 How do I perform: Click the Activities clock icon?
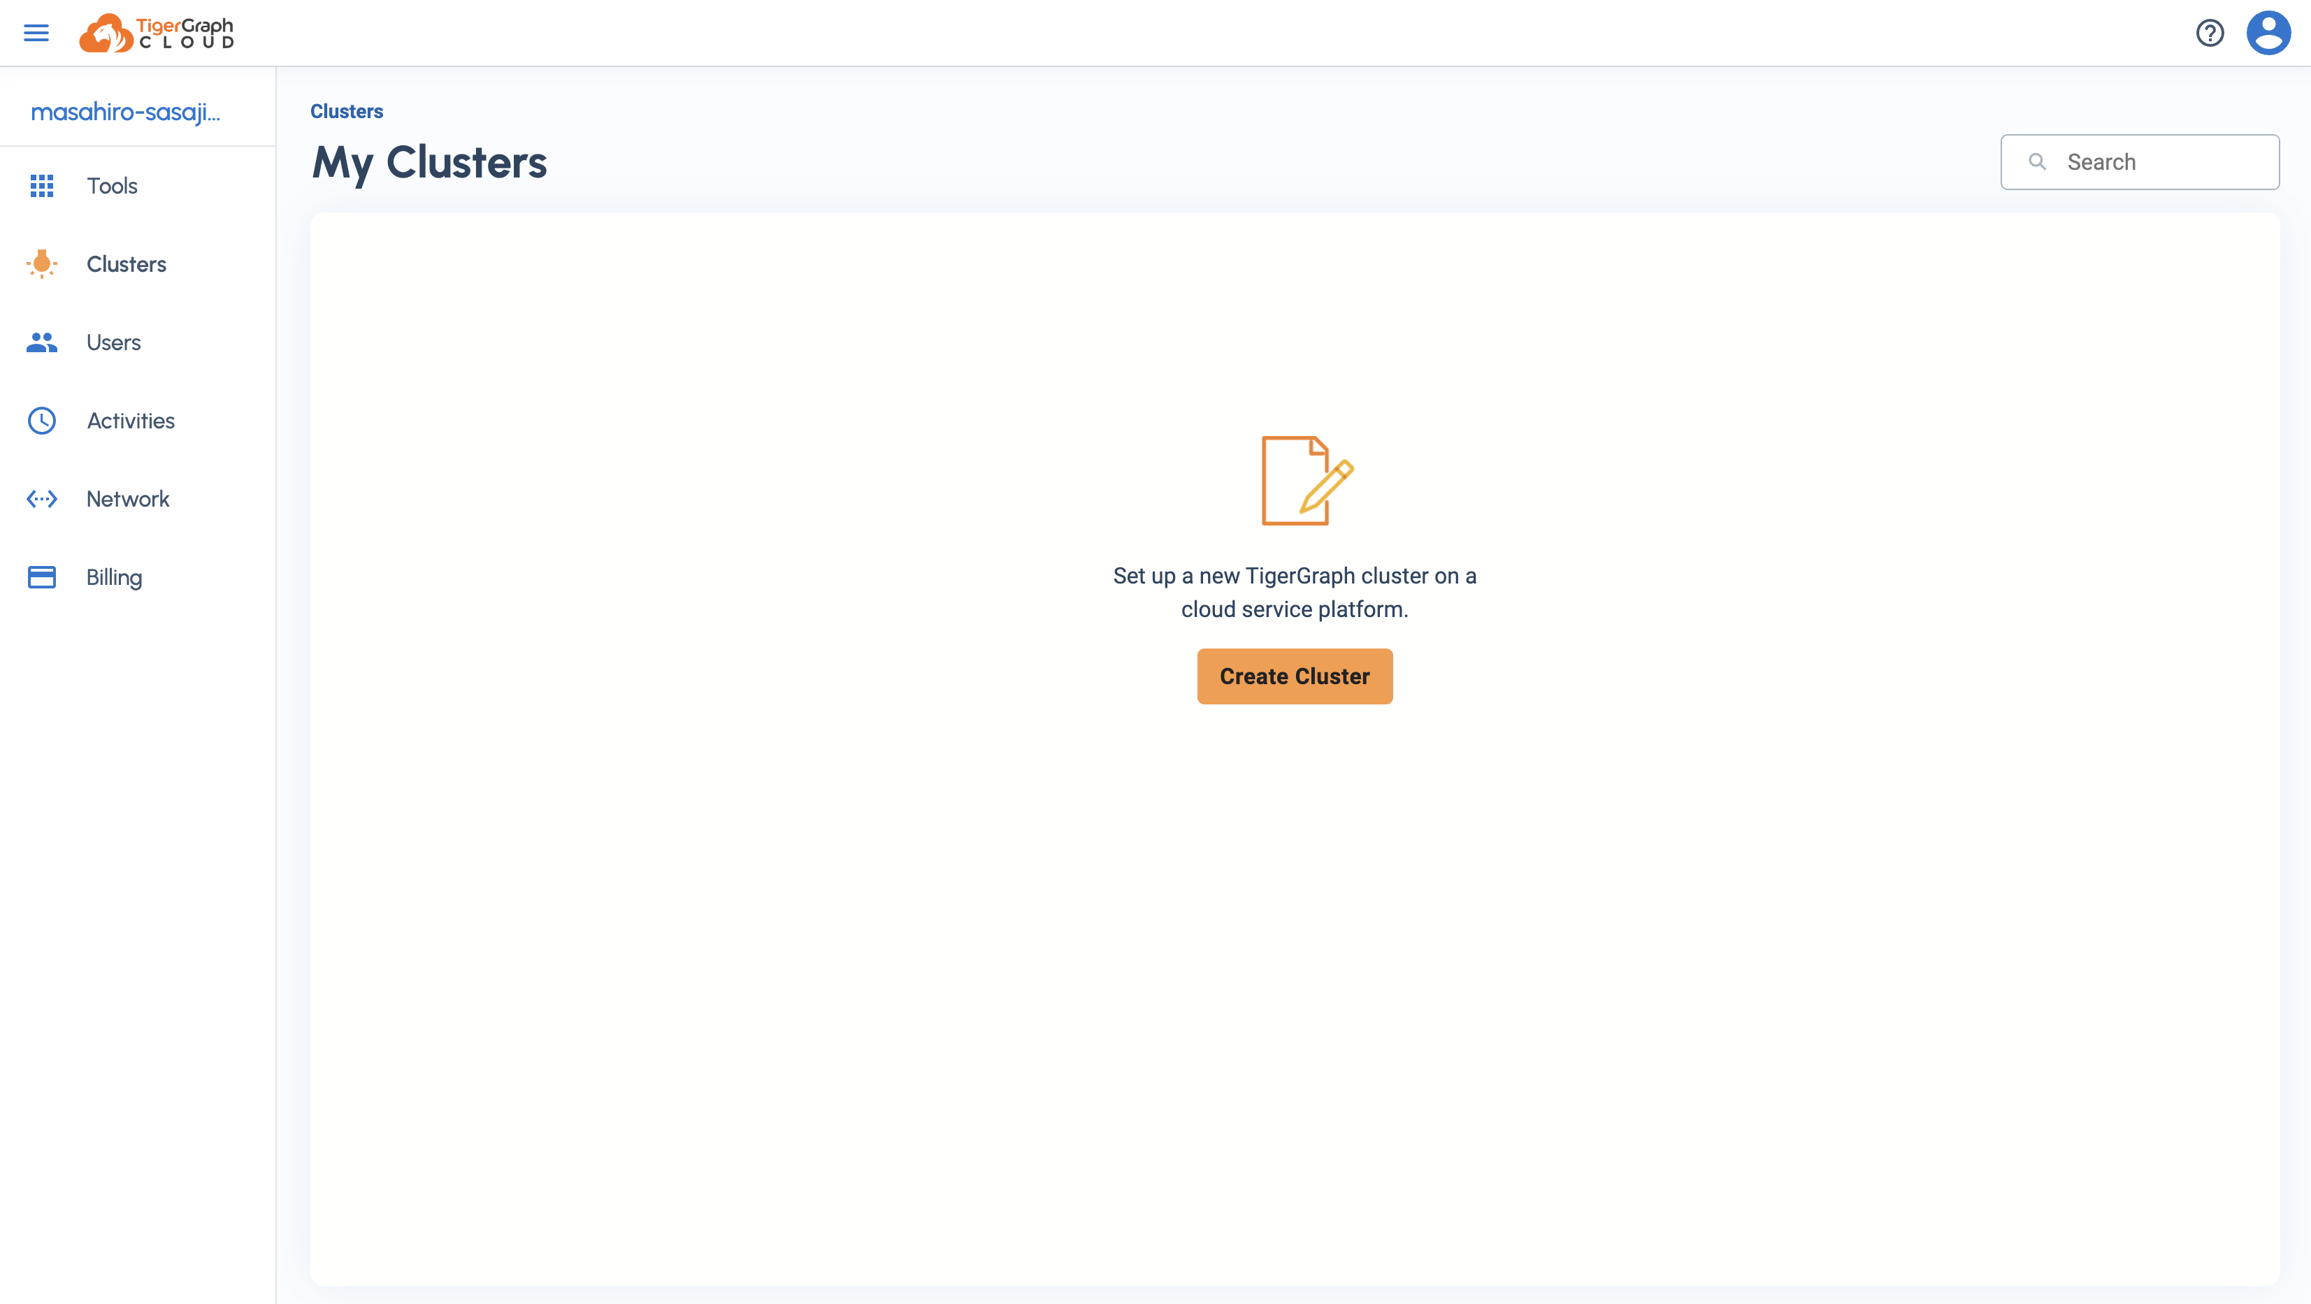41,421
